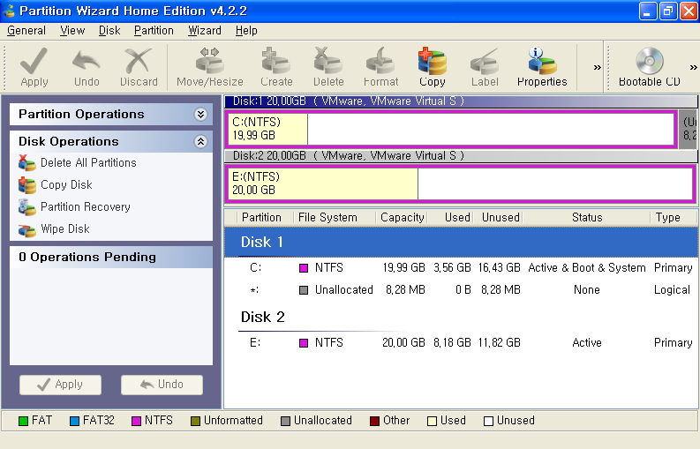Viewport: 700px width, 449px height.
Task: Select the Disk 1 row in partition list
Action: (461, 242)
